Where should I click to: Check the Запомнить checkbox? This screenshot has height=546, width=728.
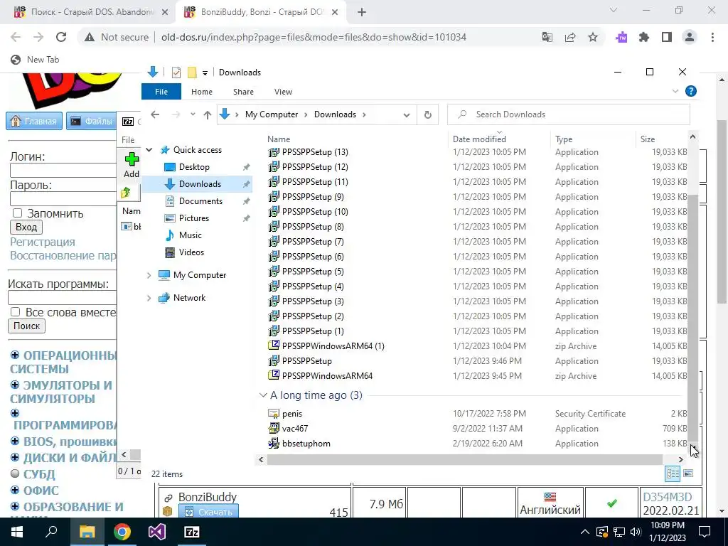(x=18, y=213)
